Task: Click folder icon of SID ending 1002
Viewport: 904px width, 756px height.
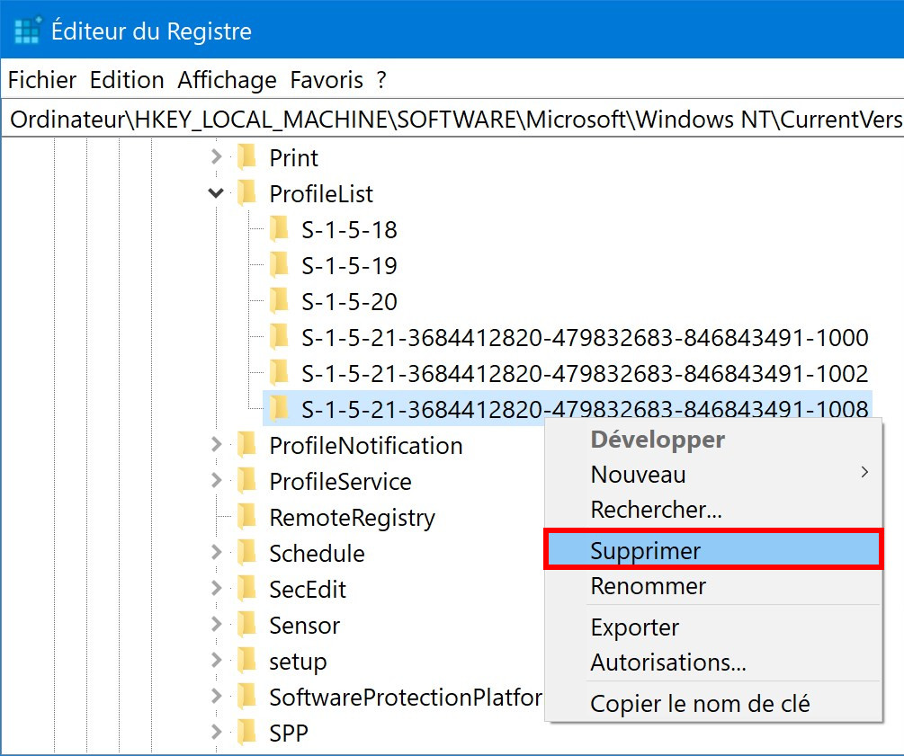Action: 279,373
